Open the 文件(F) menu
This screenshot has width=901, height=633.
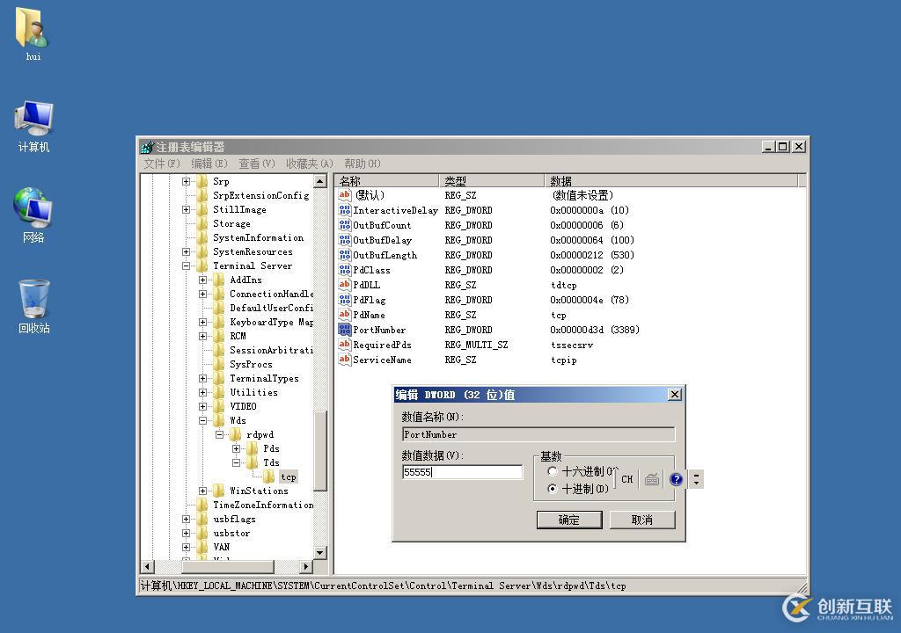(x=162, y=164)
